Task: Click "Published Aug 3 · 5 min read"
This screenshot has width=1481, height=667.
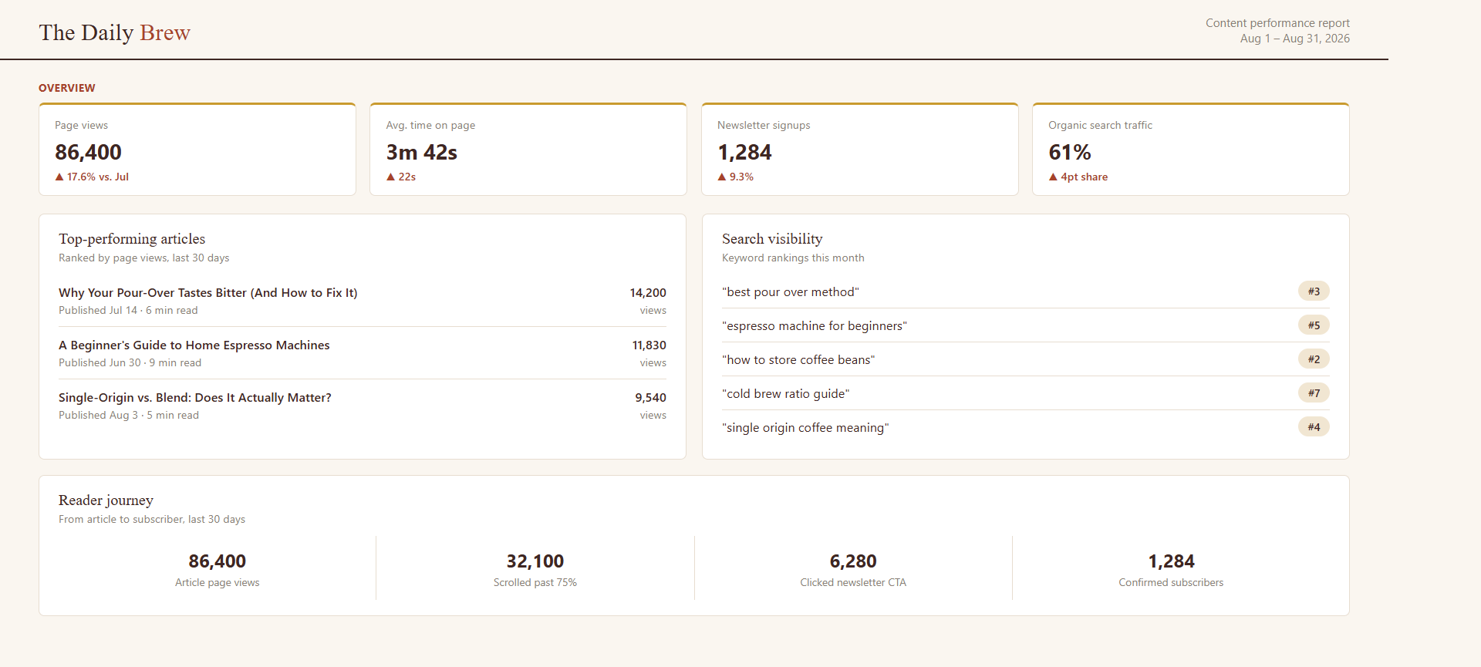Action: point(129,415)
